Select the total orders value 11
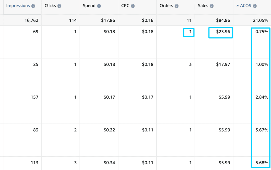Image resolution: width=271 pixels, height=170 pixels. tap(189, 20)
